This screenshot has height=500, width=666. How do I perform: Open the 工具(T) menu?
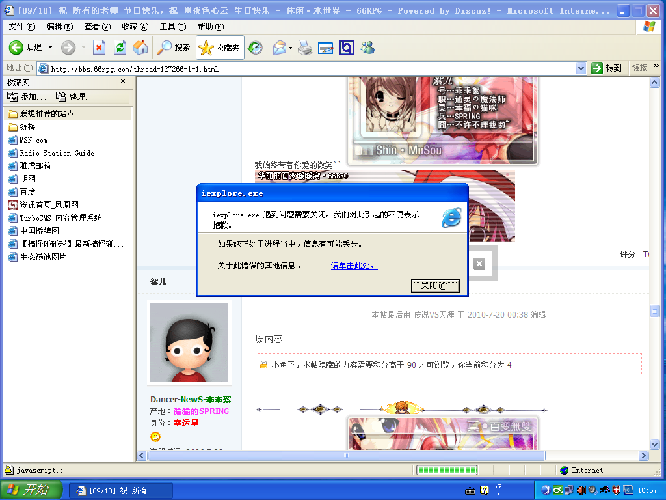point(173,26)
